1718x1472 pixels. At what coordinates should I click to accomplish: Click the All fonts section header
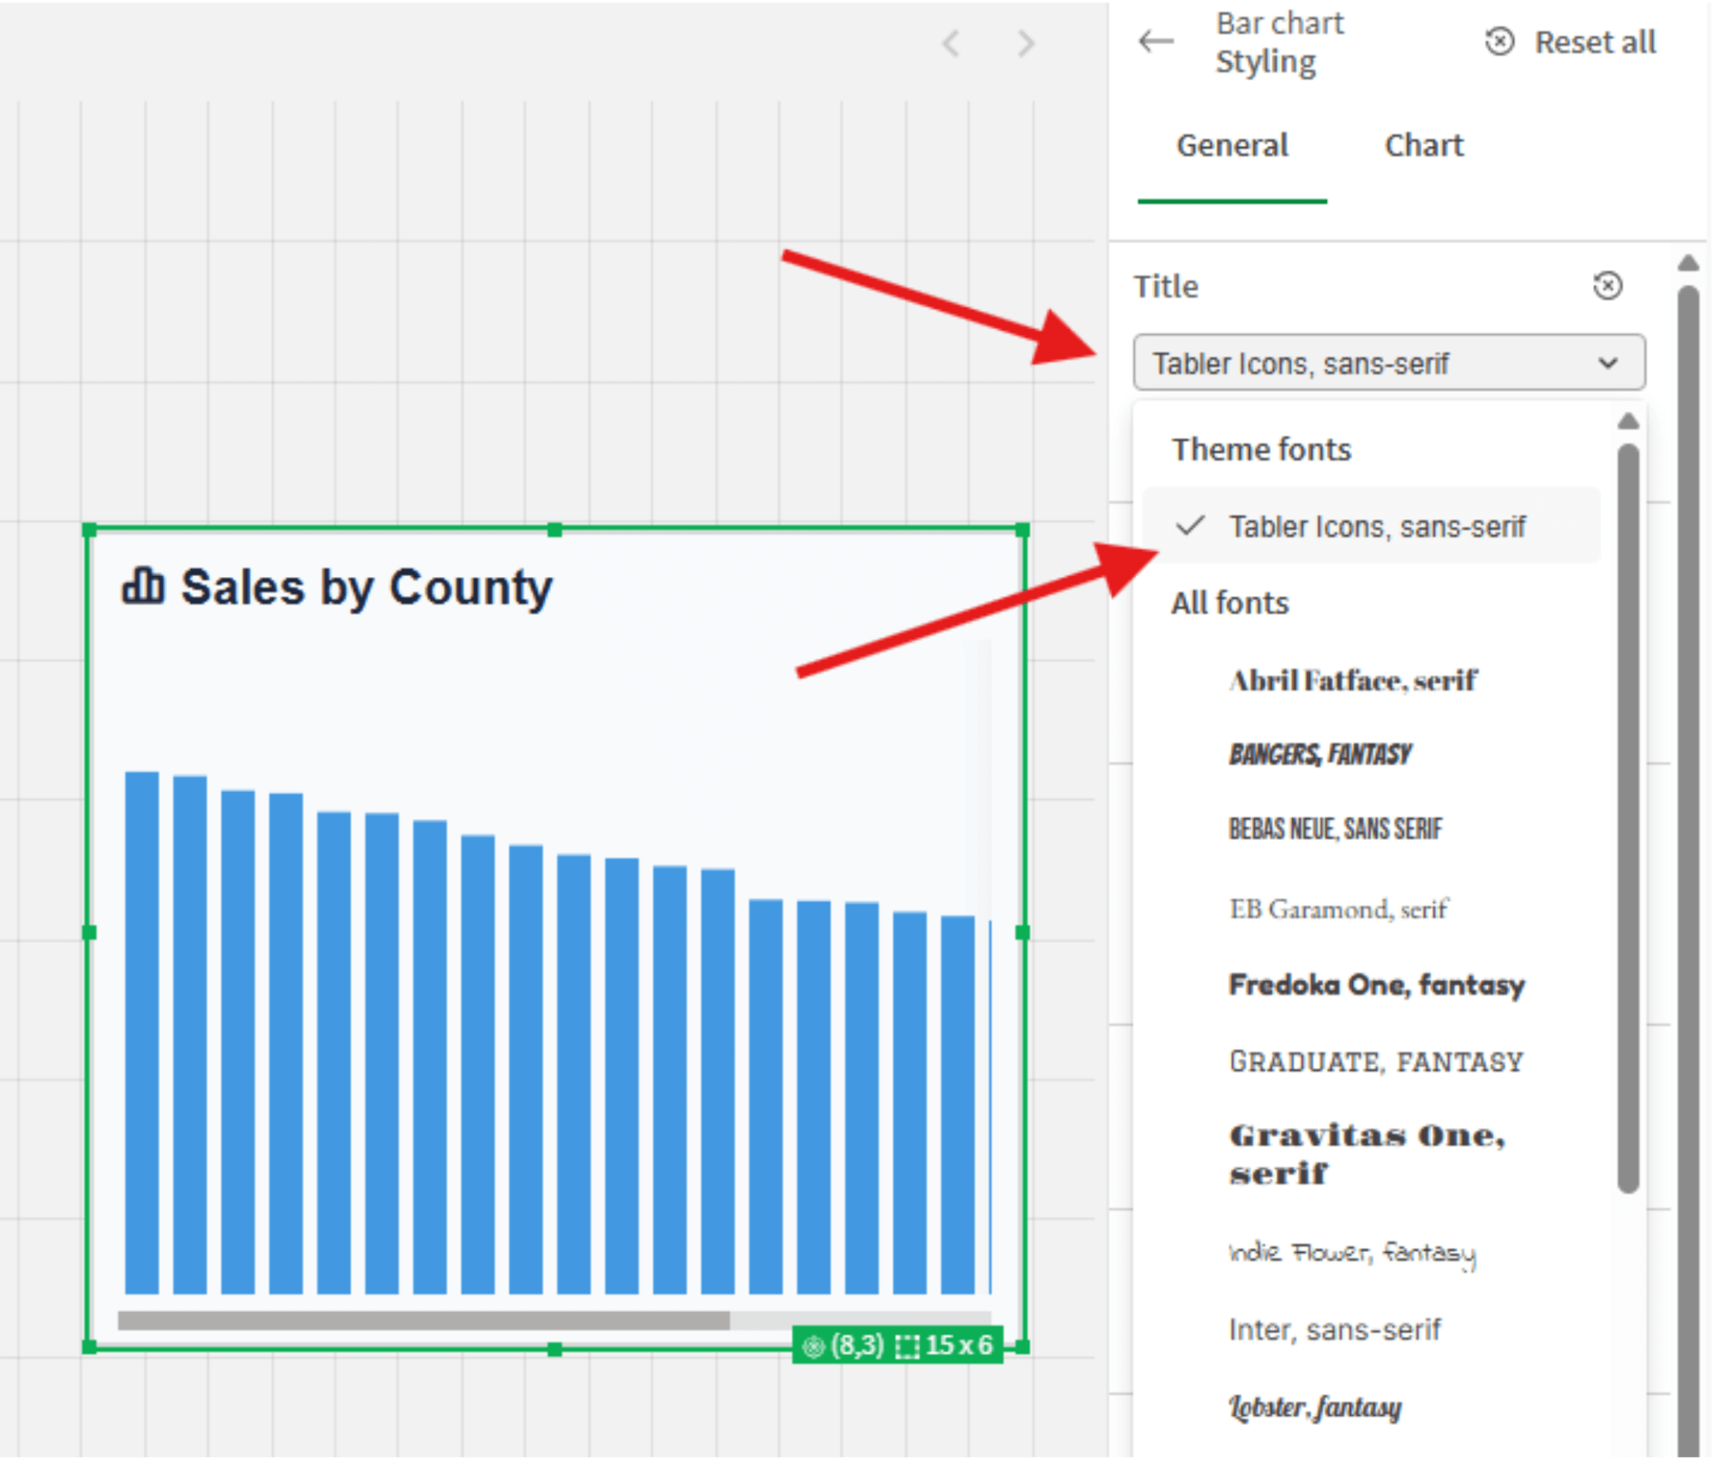1230,602
